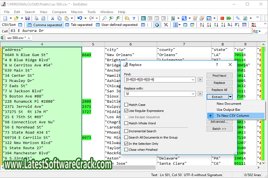This screenshot has width=268, height=178.
Task: Click the Find Next button
Action: coord(219,76)
